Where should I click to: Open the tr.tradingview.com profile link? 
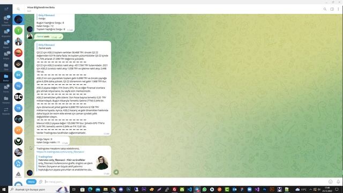point(60,152)
